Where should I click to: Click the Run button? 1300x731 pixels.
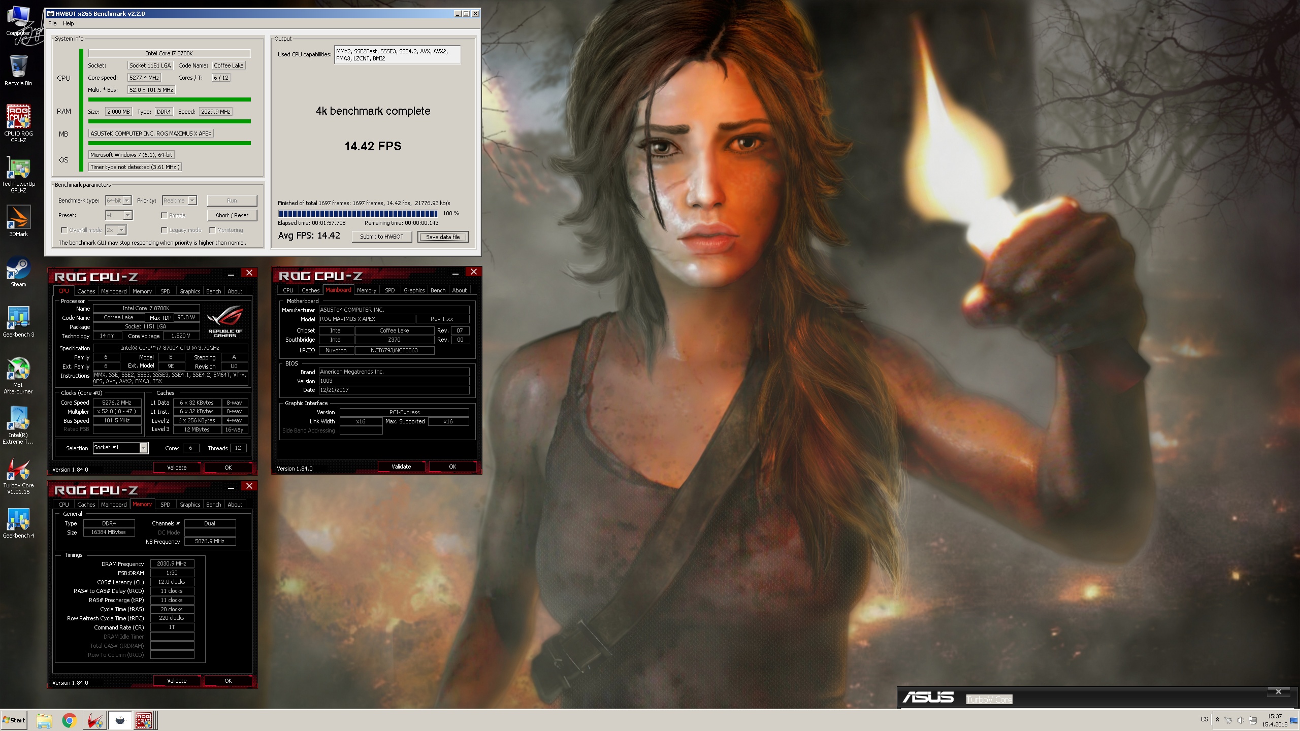coord(232,201)
